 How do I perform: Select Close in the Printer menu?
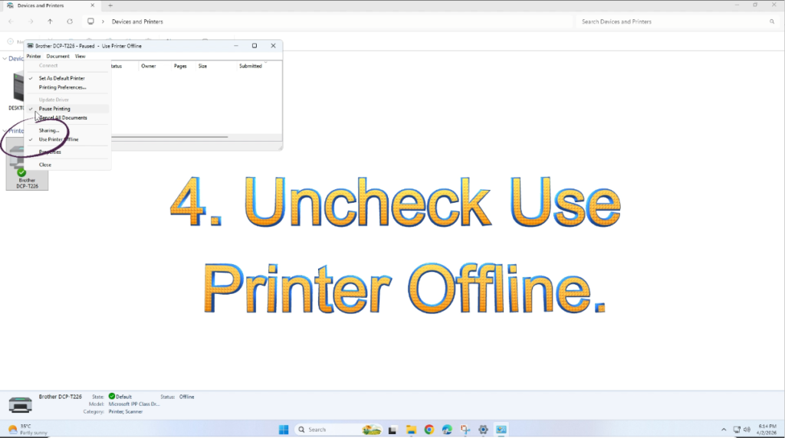pos(45,165)
